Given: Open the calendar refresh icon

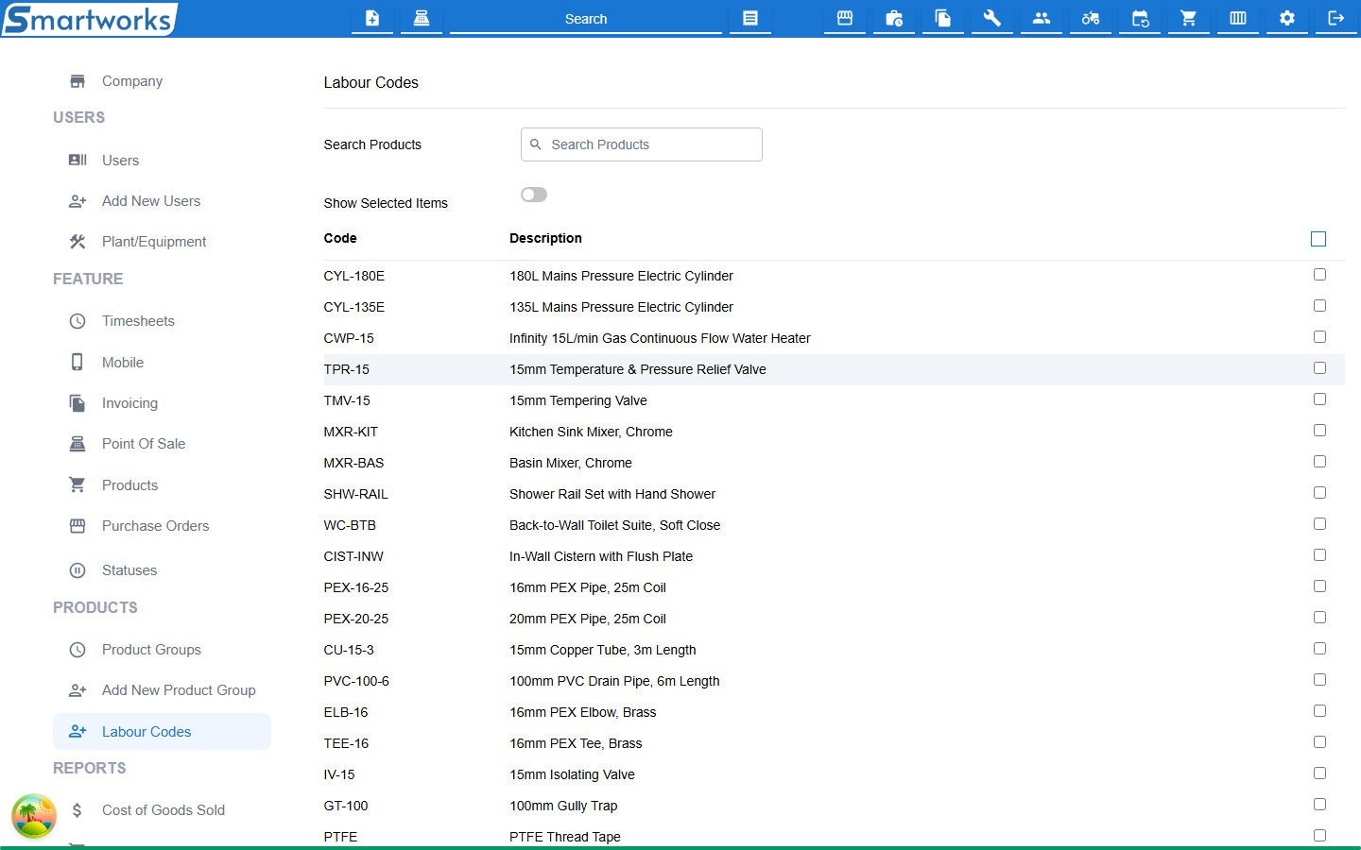Looking at the screenshot, I should click(x=1140, y=18).
